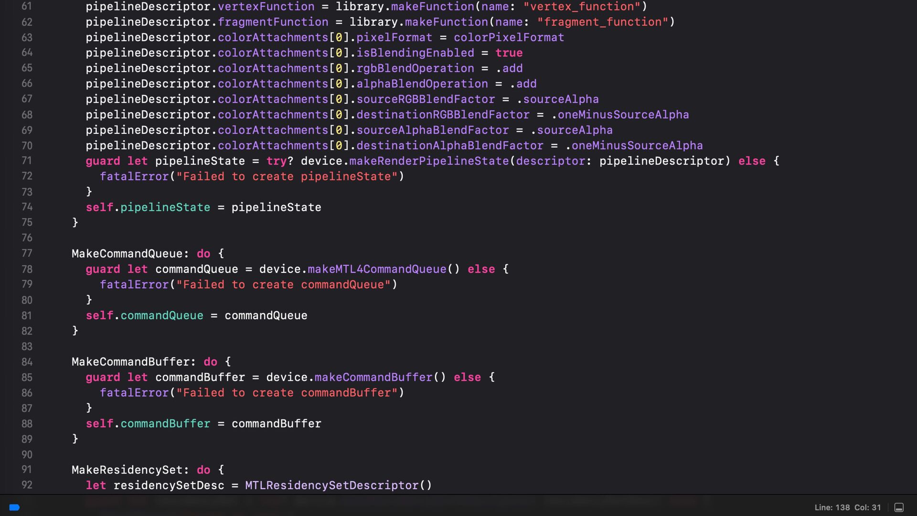
Task: Click the closing brace on line 75
Action: coord(75,223)
